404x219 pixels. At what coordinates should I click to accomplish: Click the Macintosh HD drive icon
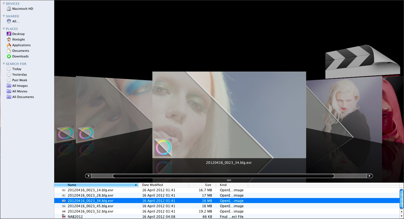pyautogui.click(x=9, y=9)
